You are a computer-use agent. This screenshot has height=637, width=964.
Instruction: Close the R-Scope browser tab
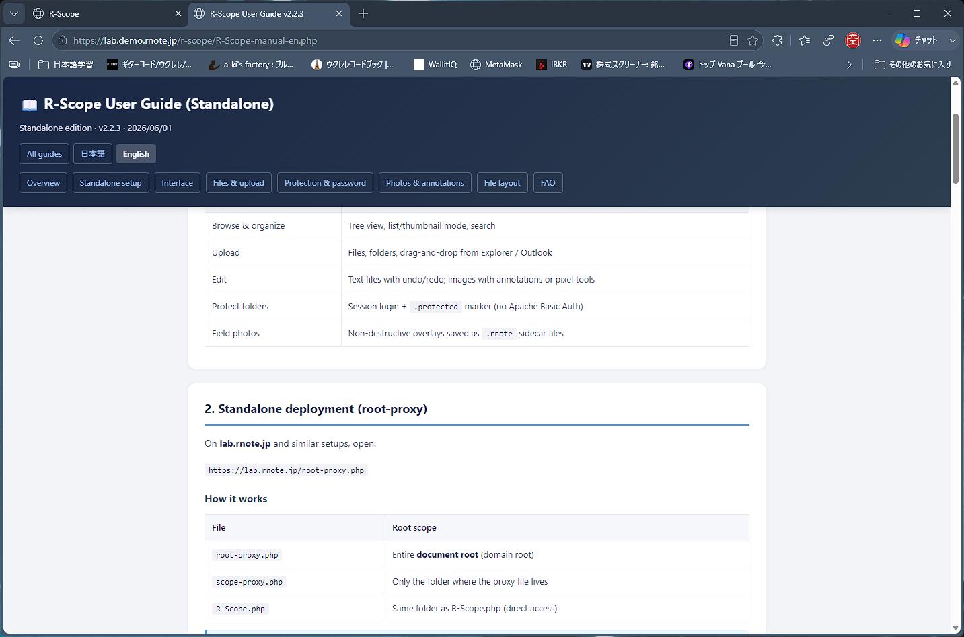[178, 13]
